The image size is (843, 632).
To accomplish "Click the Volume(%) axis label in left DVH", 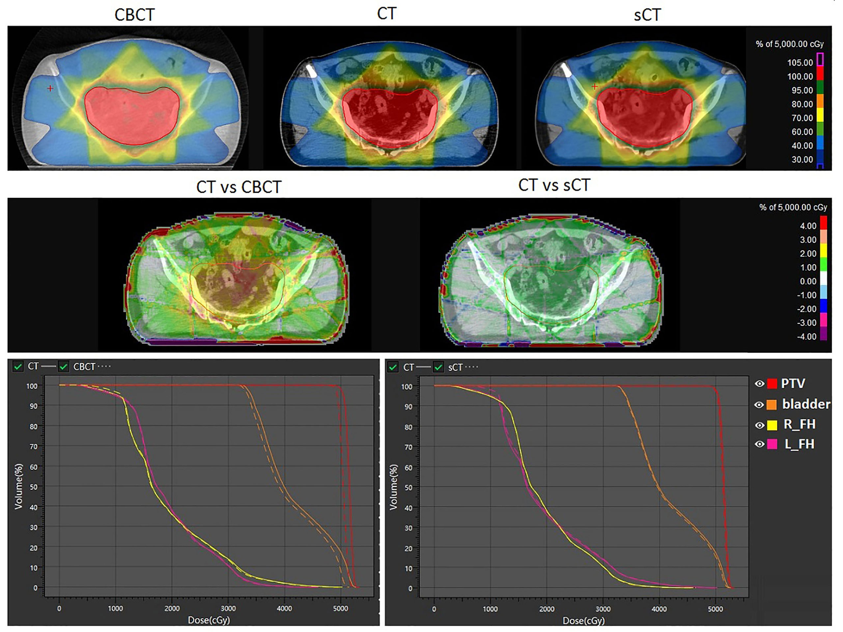I will [18, 486].
